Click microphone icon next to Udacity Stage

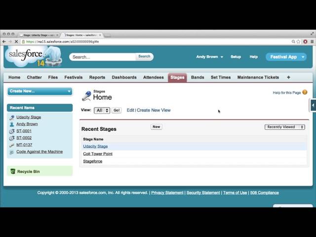[12, 118]
